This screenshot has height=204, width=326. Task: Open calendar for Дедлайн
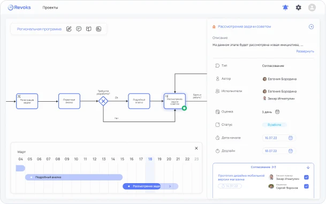tap(291, 151)
